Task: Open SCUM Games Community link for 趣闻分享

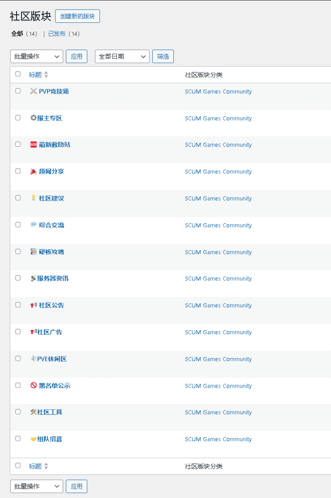Action: pos(218,172)
